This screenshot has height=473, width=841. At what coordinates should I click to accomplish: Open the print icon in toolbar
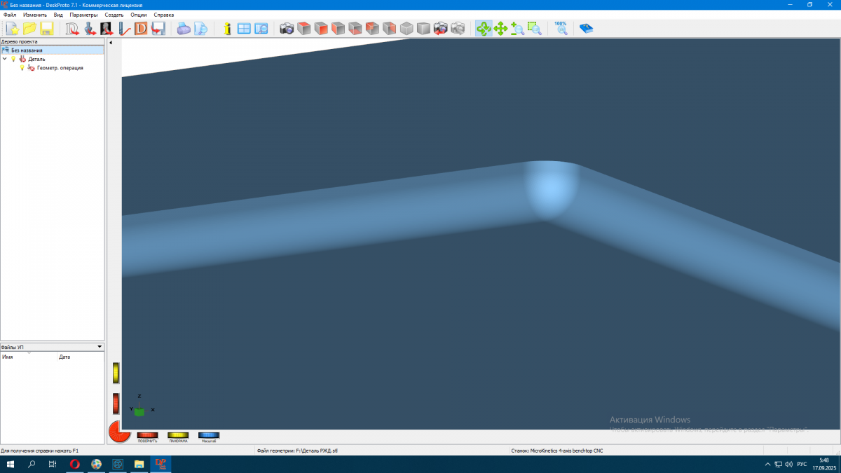coord(184,29)
